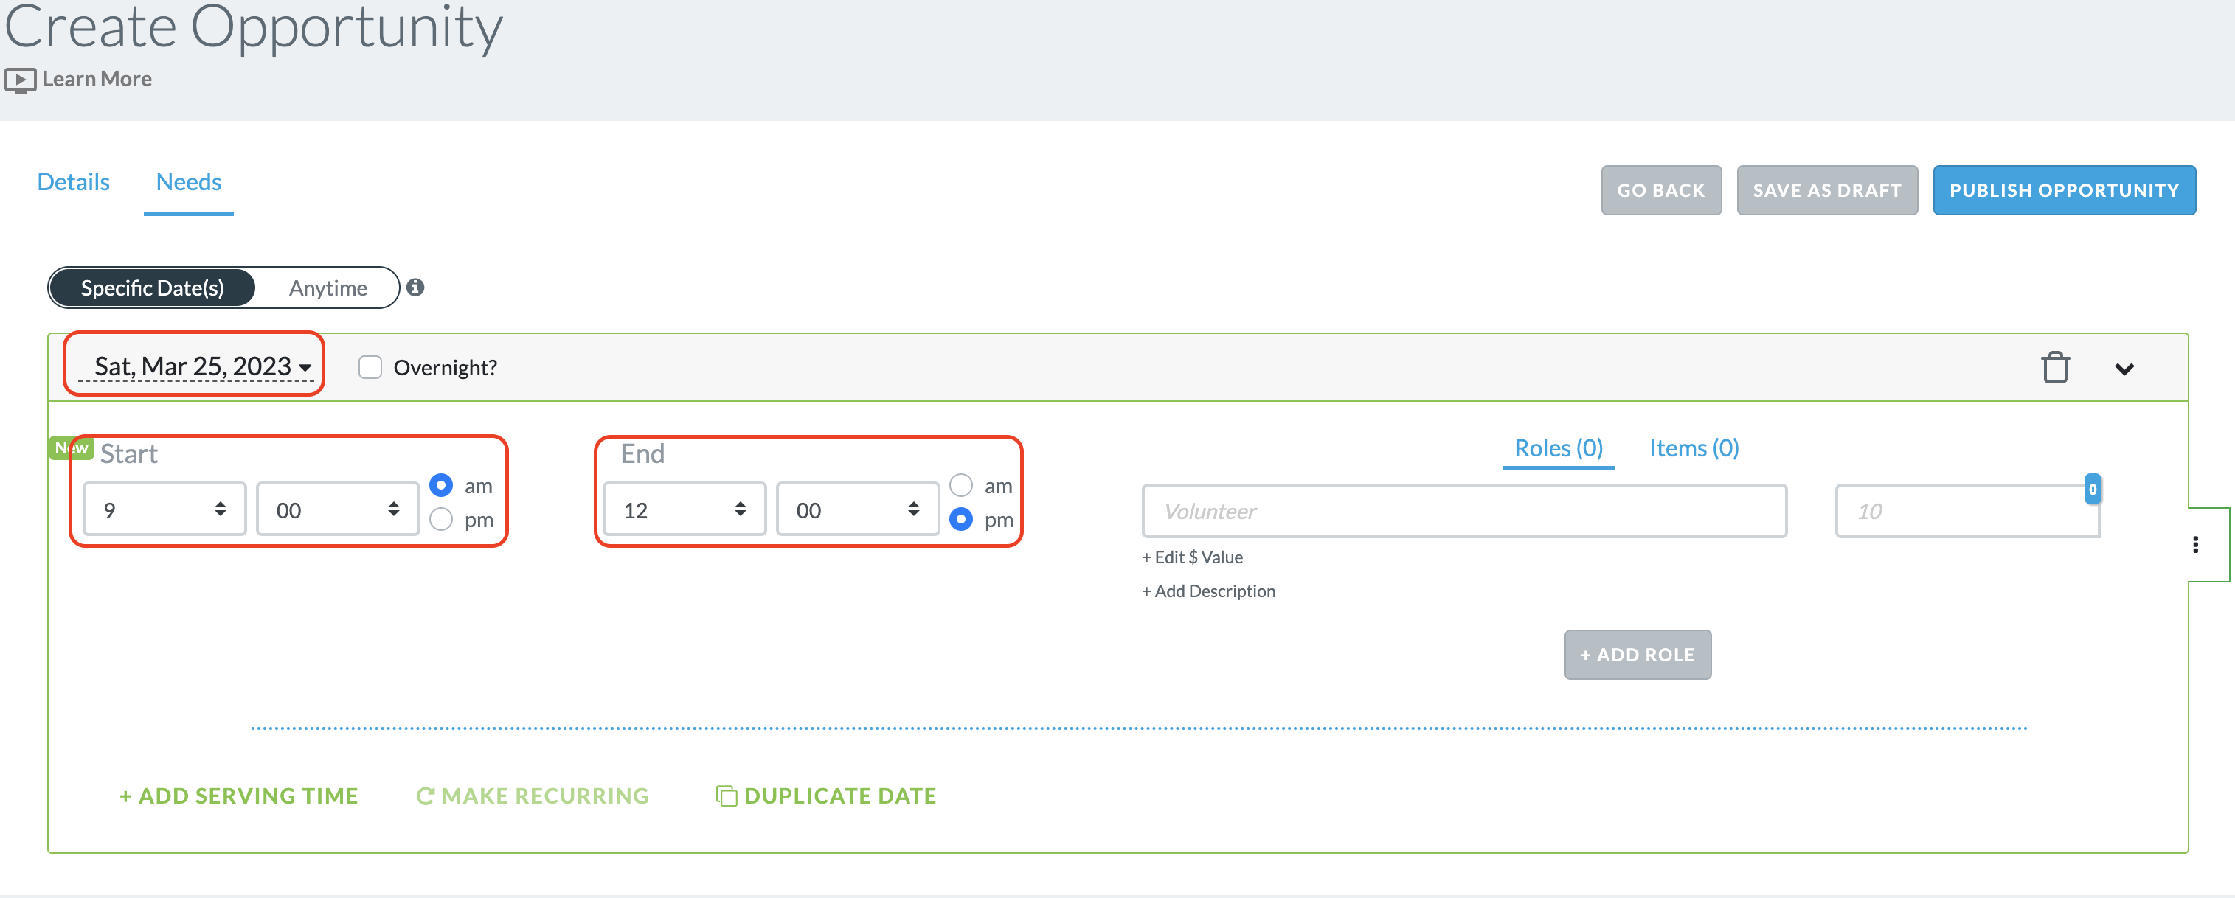Open the three-dot side panel menu

[x=2195, y=544]
